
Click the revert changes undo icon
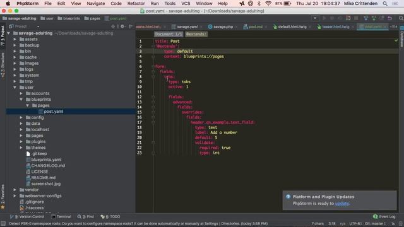pyautogui.click(x=390, y=18)
